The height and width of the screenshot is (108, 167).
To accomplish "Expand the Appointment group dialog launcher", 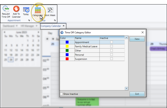I will (29, 20).
